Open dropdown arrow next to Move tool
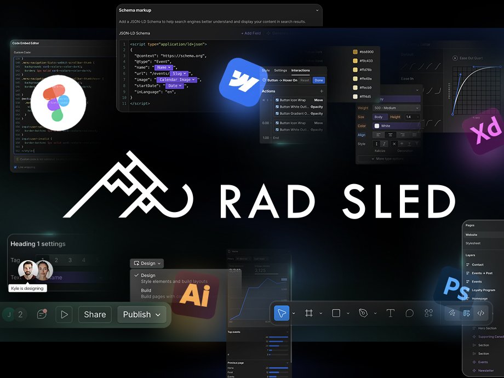This screenshot has width=504, height=378. (294, 313)
